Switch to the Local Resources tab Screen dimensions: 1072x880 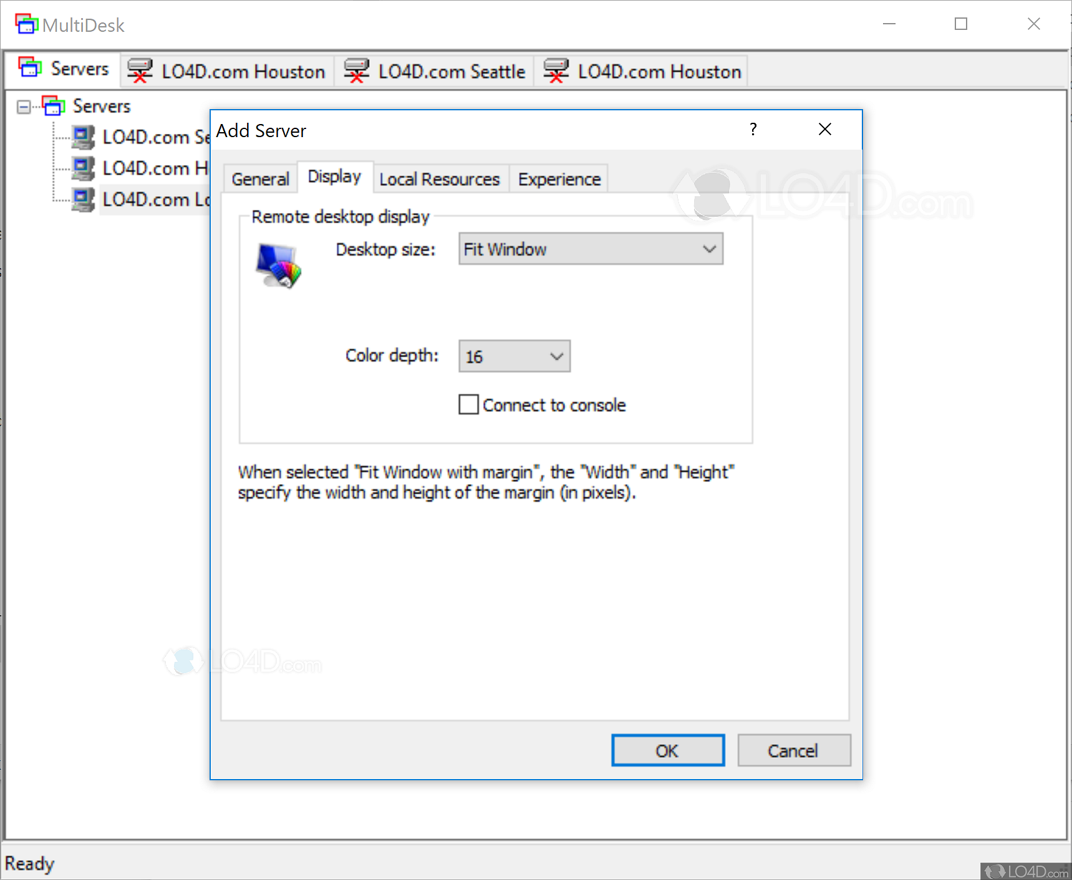pos(440,179)
